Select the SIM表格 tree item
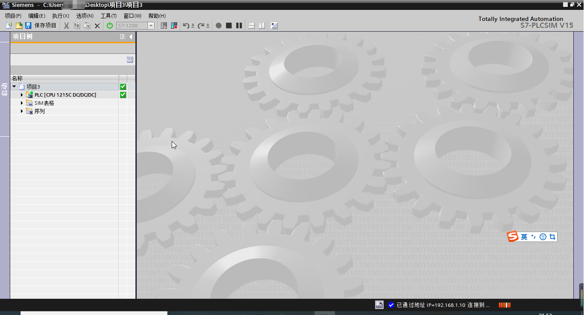Image resolution: width=584 pixels, height=315 pixels. [x=44, y=103]
